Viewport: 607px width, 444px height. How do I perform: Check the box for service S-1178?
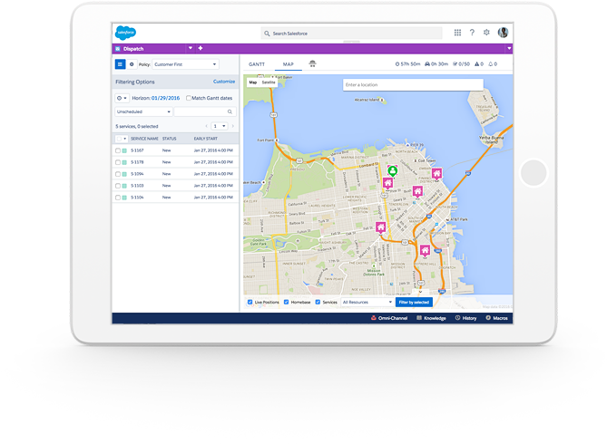pyautogui.click(x=118, y=162)
